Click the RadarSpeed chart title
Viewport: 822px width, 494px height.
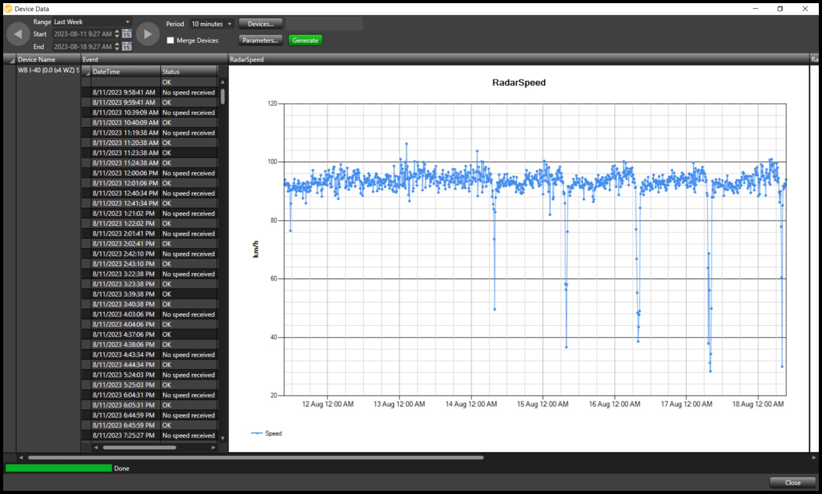519,83
